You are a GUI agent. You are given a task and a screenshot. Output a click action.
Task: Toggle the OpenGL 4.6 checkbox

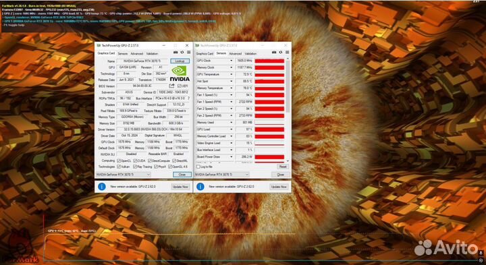pyautogui.click(x=169, y=167)
